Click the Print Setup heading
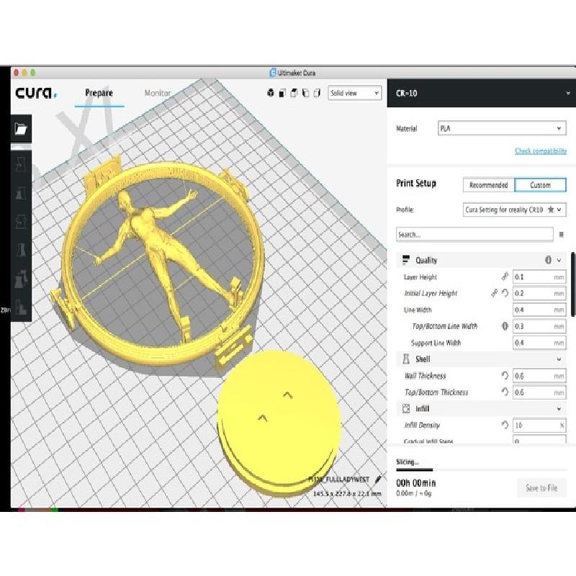This screenshot has width=576, height=576. click(416, 183)
